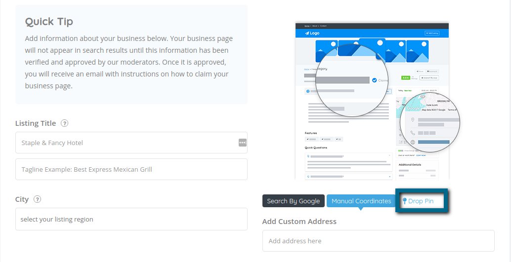The height and width of the screenshot is (262, 511).
Task: Click the pin icon beside Drop Pin
Action: pos(405,201)
